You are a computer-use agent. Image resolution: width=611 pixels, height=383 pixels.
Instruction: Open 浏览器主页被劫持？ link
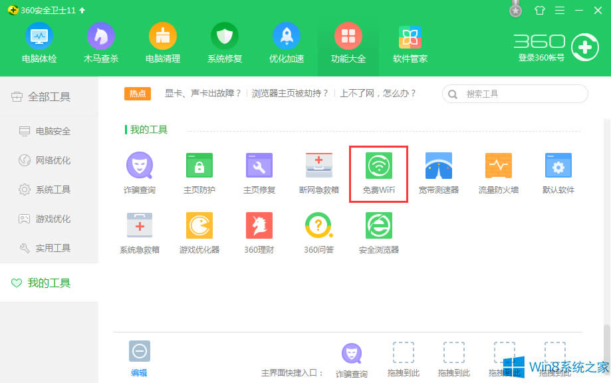point(290,94)
